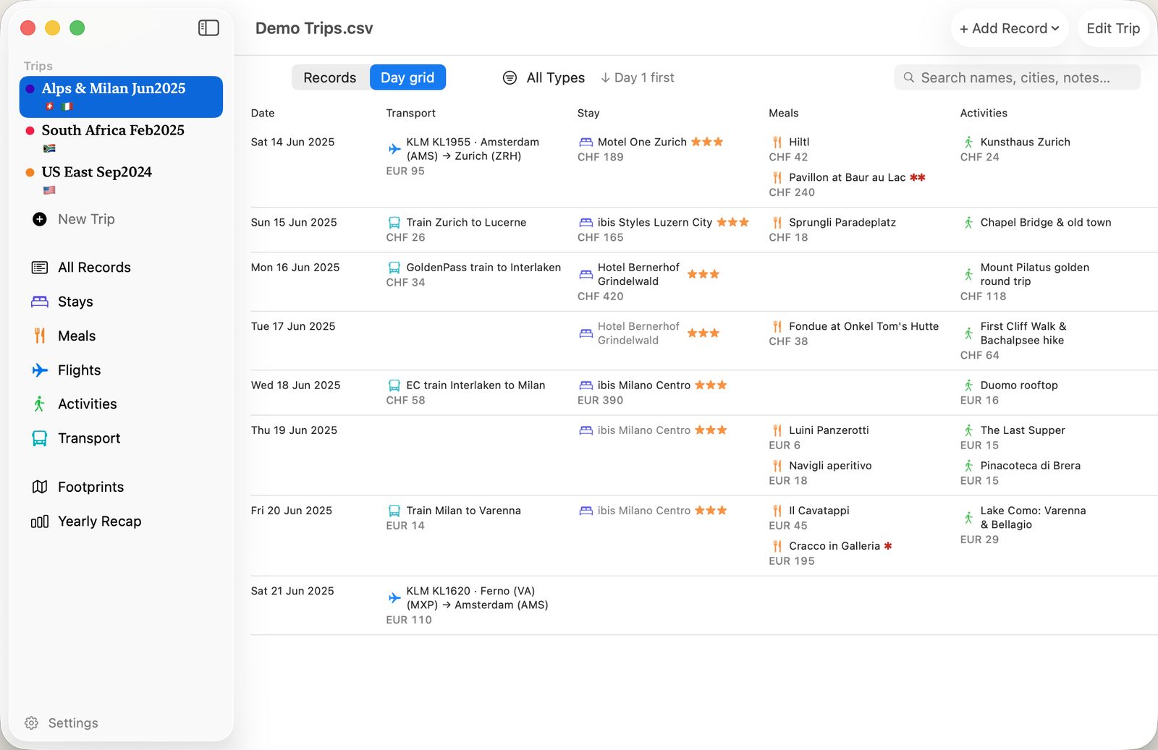Select the South Africa Feb2025 trip
Image resolution: width=1158 pixels, height=750 pixels.
click(x=121, y=138)
